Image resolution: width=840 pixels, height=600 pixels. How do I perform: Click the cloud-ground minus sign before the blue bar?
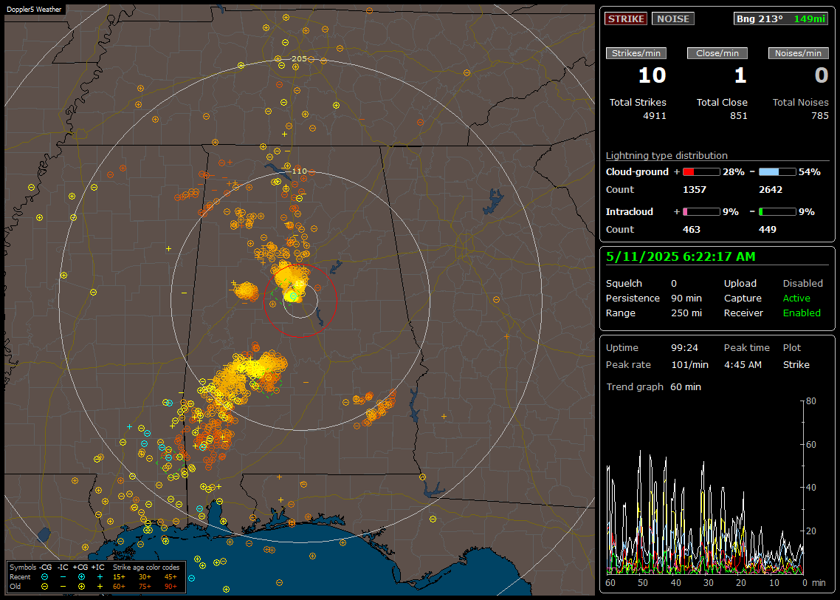pyautogui.click(x=752, y=172)
